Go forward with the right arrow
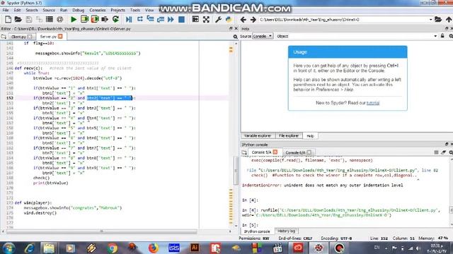This screenshot has width=453, height=254. [253, 20]
